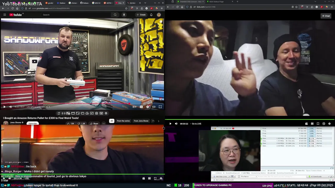Show more filter chips with right chevron
This screenshot has height=188, width=335.
[158, 121]
